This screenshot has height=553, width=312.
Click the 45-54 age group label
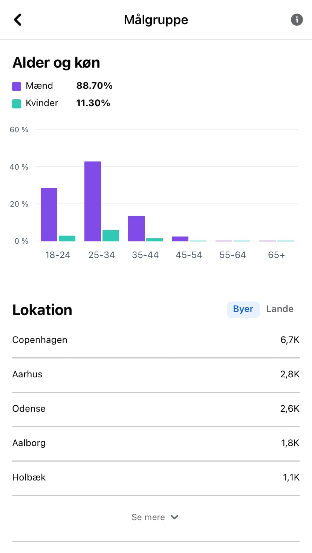coord(189,255)
